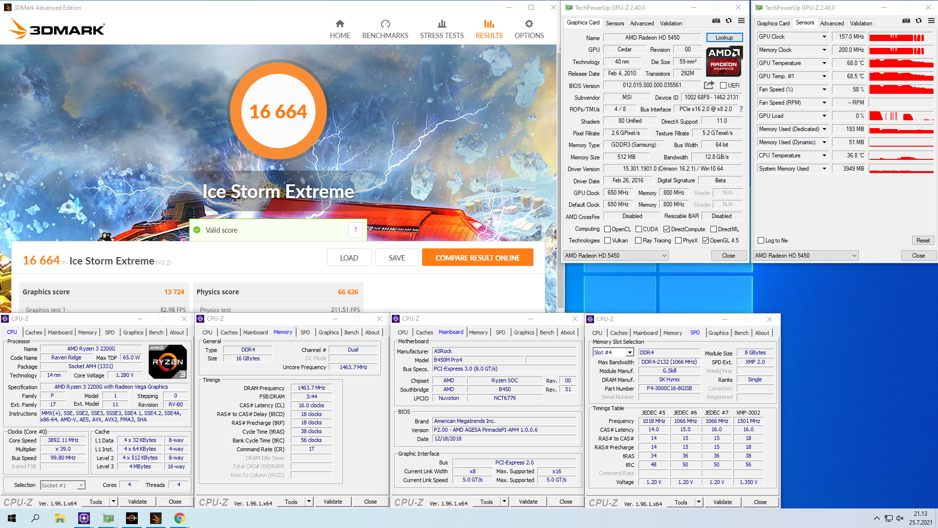Click Reset button in GPU-Z Sensors
Image resolution: width=938 pixels, height=528 pixels.
[x=923, y=241]
